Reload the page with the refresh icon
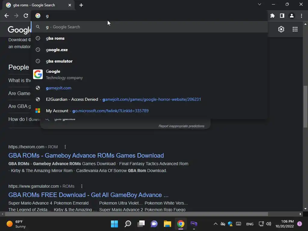The image size is (308, 231). coord(26,16)
